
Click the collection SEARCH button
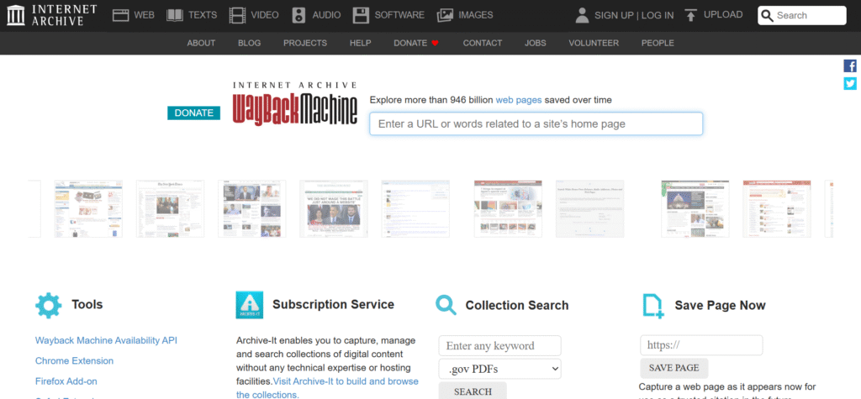(x=473, y=391)
